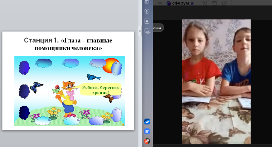
Task: Select the video feed of the two children
Action: click(216, 81)
